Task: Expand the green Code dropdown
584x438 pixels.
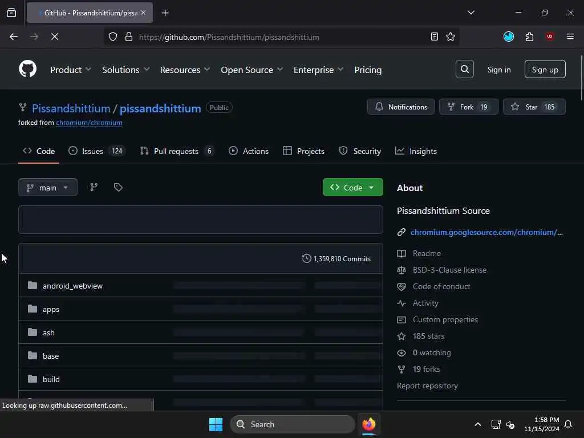Action: (x=352, y=187)
